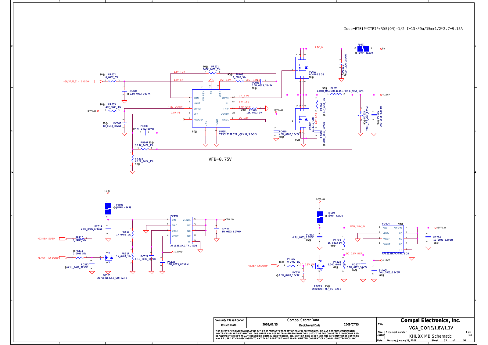
Task: Click the +1.5V supply label
Action: (107, 191)
